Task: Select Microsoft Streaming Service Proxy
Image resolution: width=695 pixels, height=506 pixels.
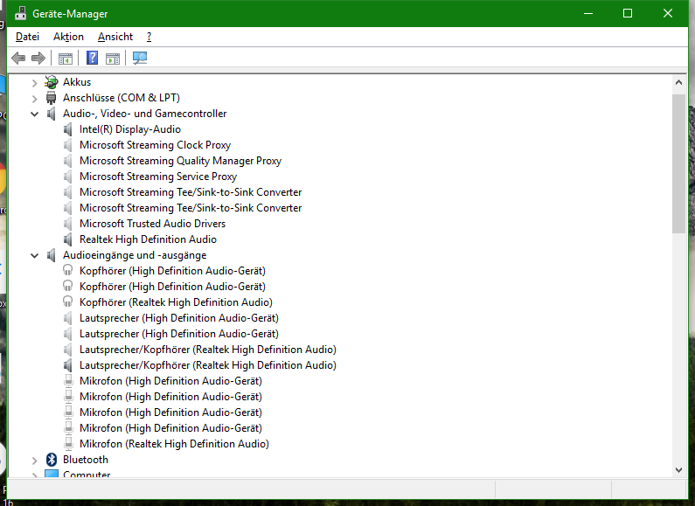Action: [158, 177]
